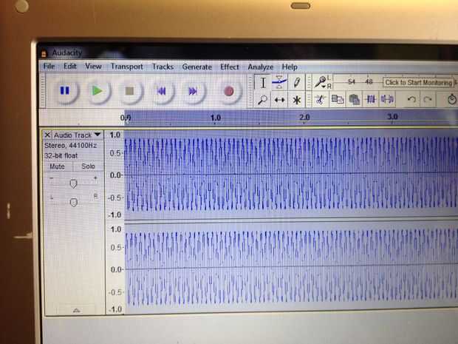
Task: Open the Audio Track dropdown menu
Action: point(77,135)
